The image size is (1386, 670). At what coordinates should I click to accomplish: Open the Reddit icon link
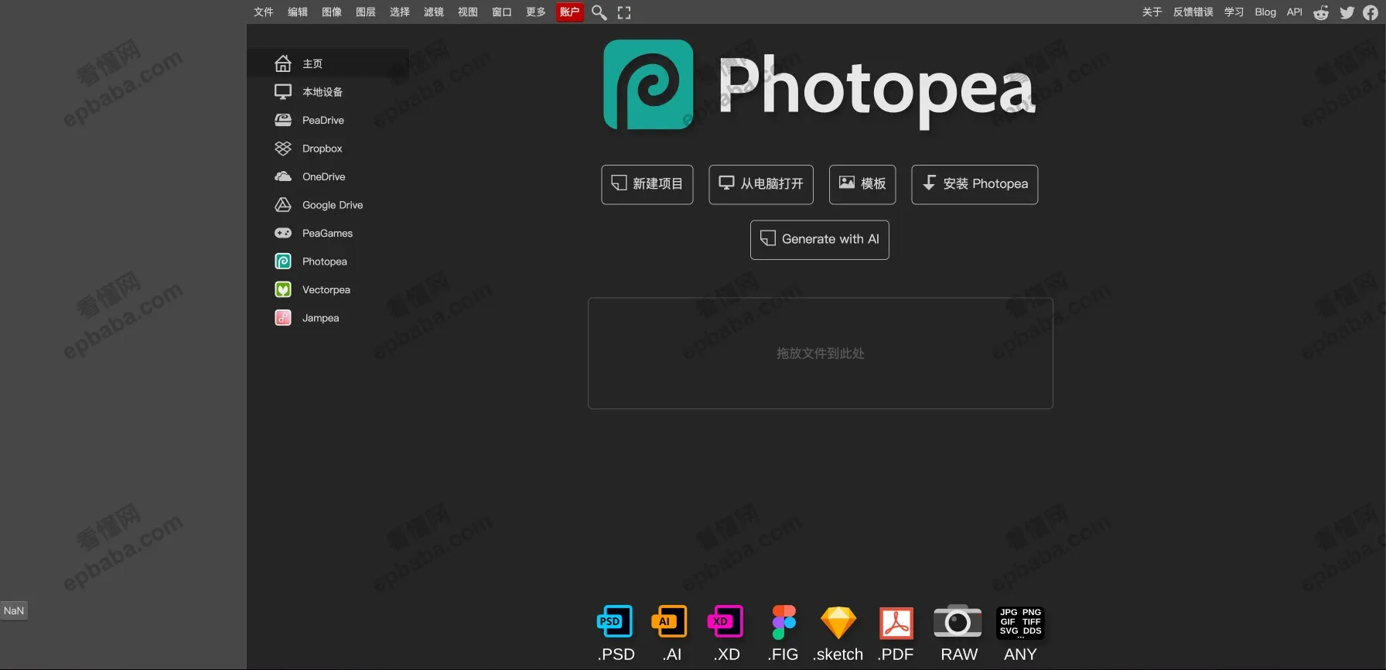coord(1321,12)
